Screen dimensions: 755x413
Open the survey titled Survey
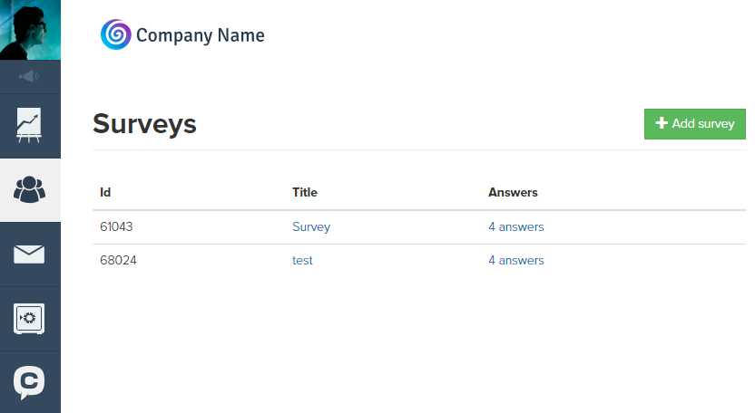click(311, 227)
